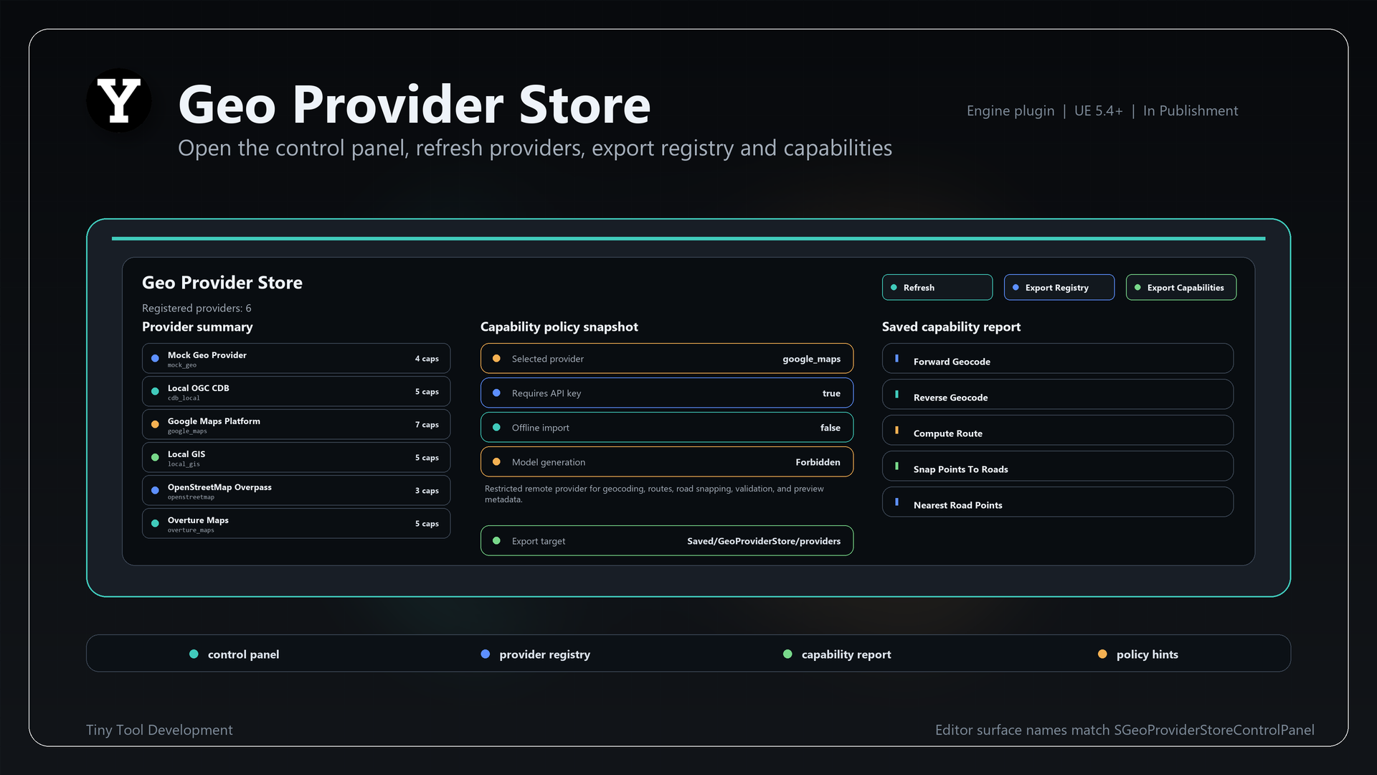Click the Registered providers: 6 text
Viewport: 1377px width, 775px height.
point(197,308)
